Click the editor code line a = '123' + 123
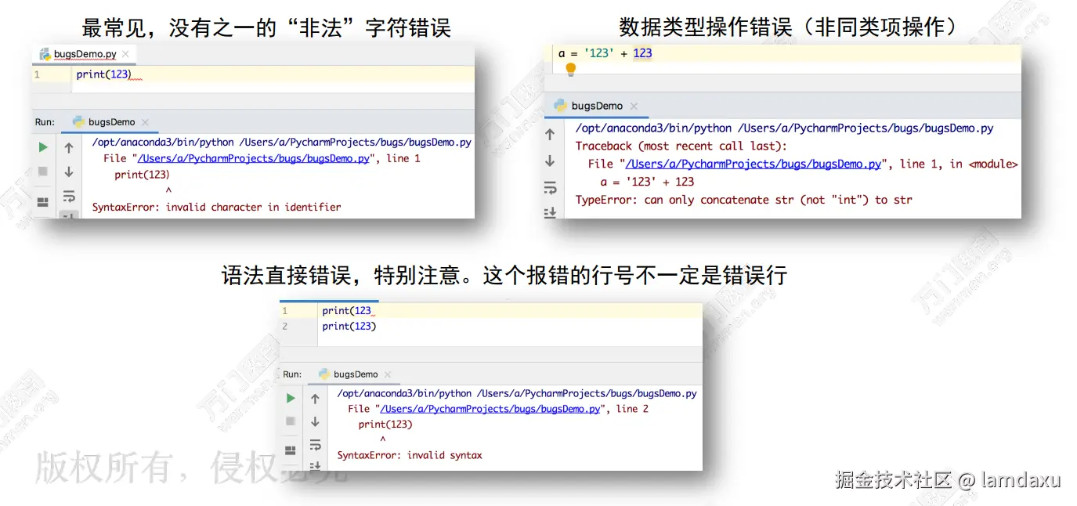This screenshot has height=506, width=1077. (605, 53)
